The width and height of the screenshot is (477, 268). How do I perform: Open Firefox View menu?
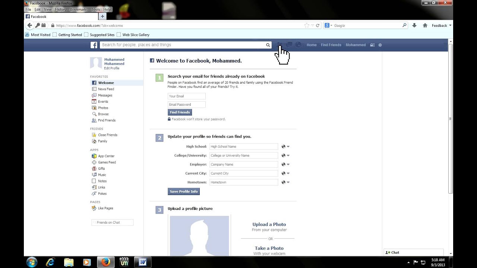[48, 9]
